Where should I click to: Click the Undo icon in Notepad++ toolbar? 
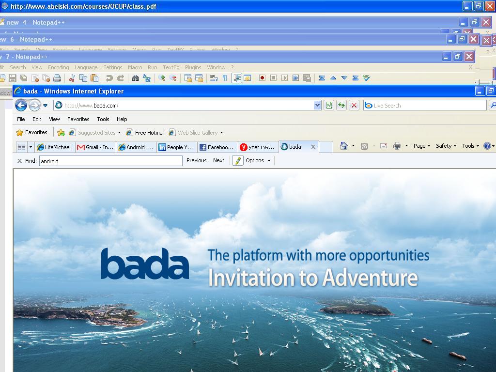coord(109,78)
